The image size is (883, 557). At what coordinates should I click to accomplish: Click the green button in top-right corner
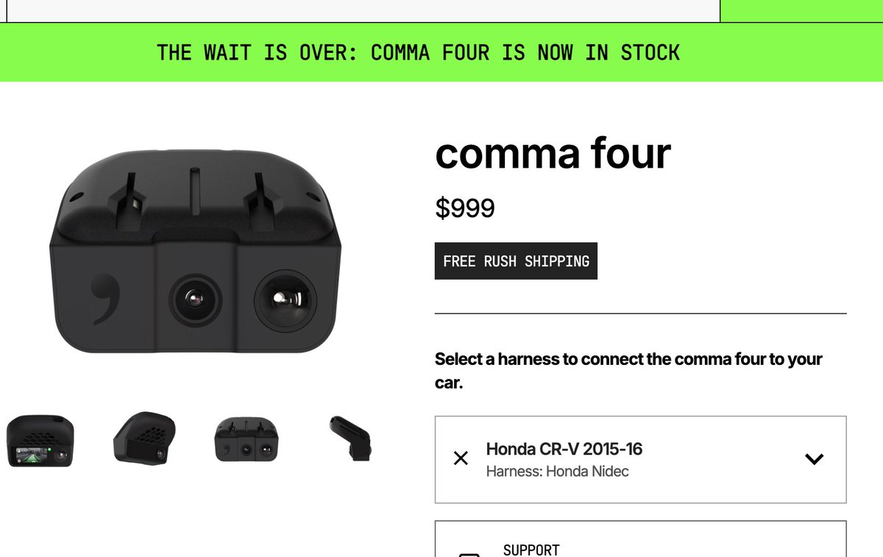coord(801,10)
